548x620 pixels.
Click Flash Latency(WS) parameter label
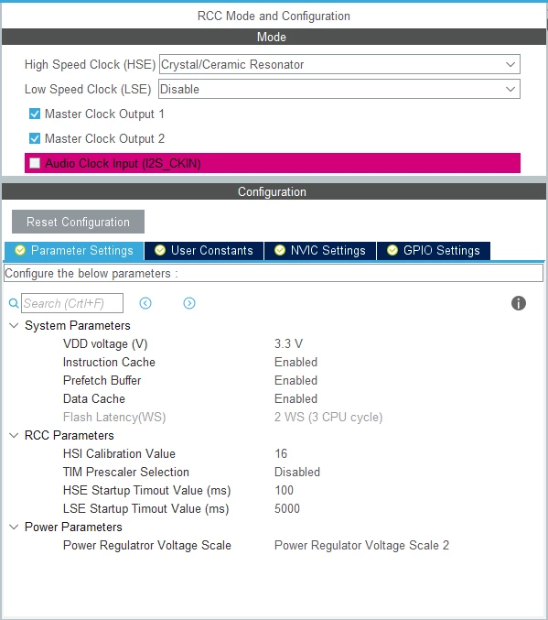pos(114,417)
